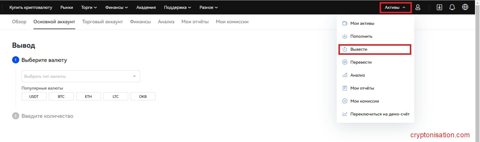The height and width of the screenshot is (142, 480).
Task: Open Мои комиссии in dropdown menu
Action: tap(365, 101)
